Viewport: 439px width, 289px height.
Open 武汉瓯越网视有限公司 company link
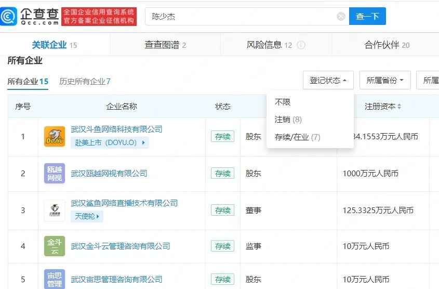pos(109,173)
